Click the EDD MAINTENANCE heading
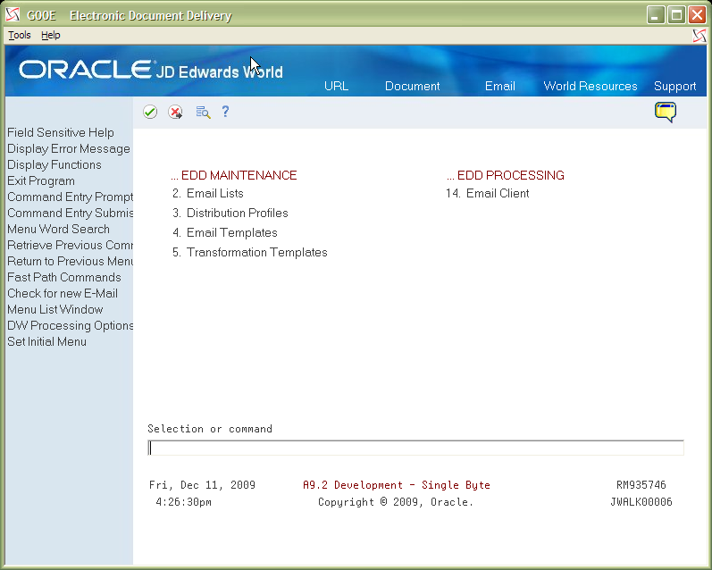 pyautogui.click(x=234, y=175)
